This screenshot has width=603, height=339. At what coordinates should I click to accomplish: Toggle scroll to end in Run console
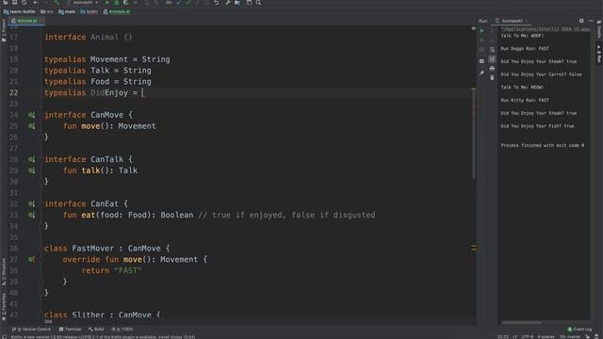(492, 58)
